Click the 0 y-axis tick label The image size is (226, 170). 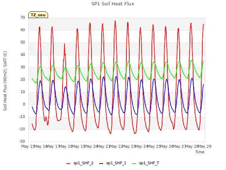pos(24,104)
